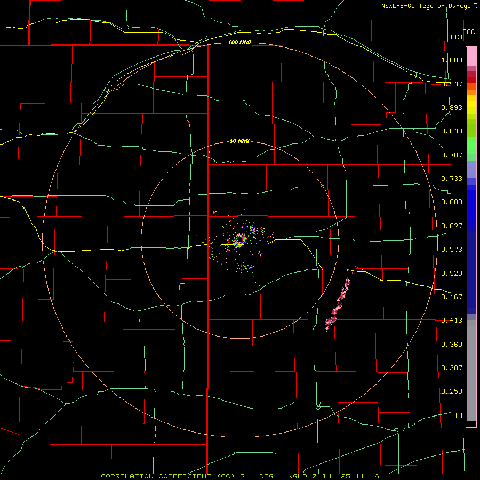The height and width of the screenshot is (480, 480).
Task: Click the 0.360 legend value
Action: 452,344
